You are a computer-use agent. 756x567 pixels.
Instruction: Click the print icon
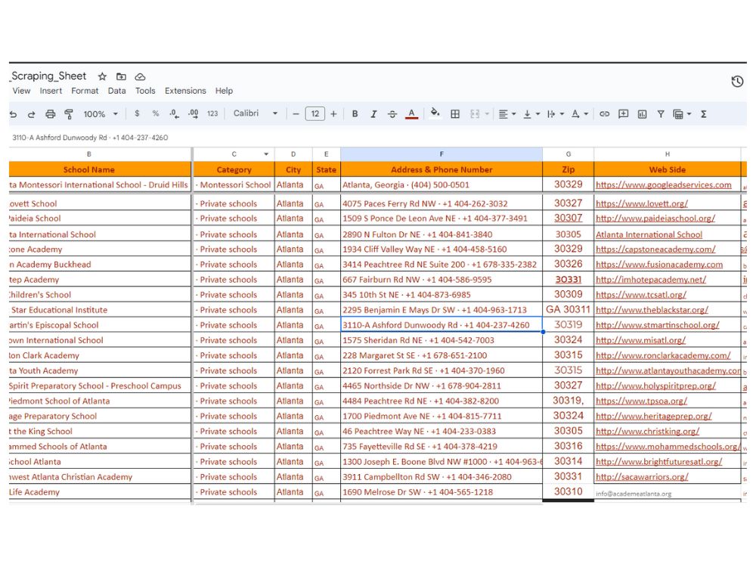(x=50, y=114)
